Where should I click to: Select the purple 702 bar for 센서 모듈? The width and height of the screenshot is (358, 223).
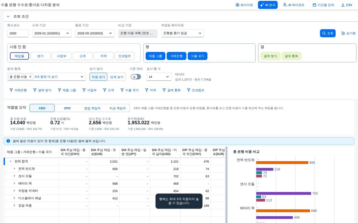(284, 193)
